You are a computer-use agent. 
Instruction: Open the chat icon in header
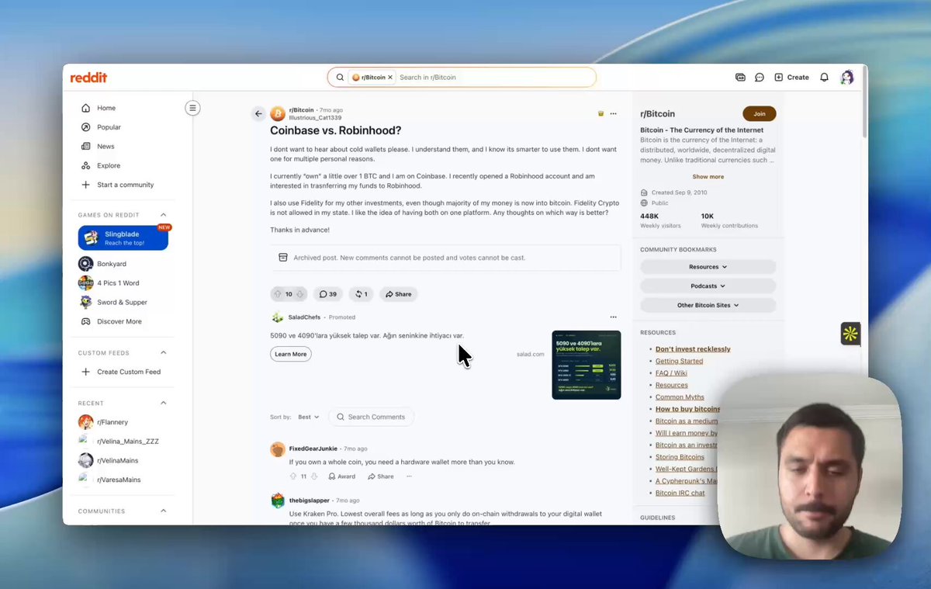click(760, 78)
